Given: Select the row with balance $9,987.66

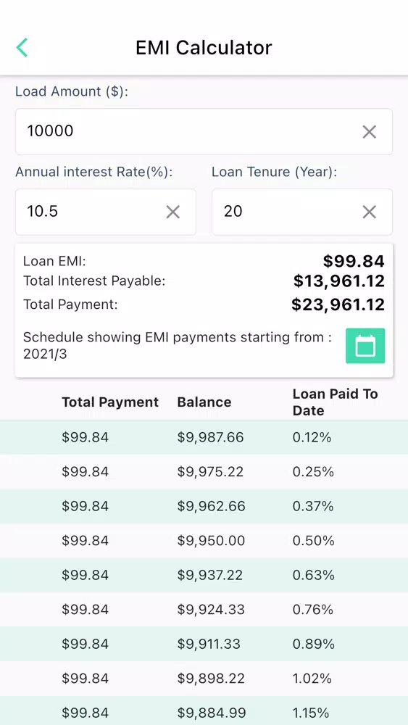Looking at the screenshot, I should 204,437.
